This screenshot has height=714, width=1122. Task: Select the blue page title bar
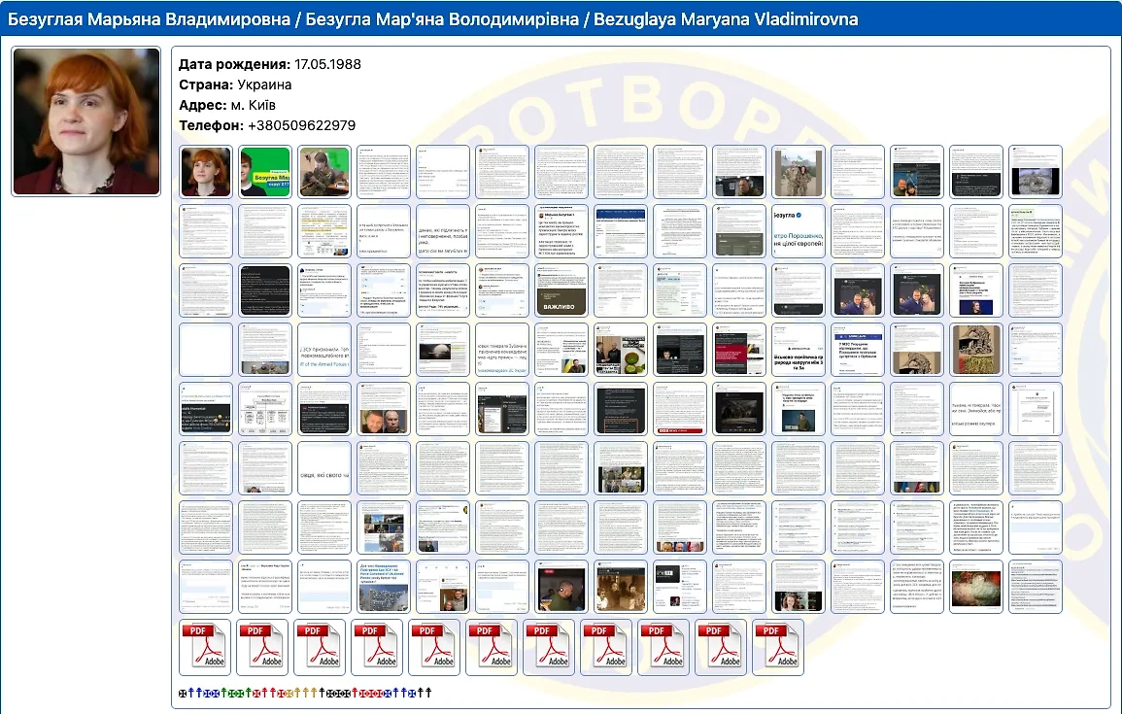click(559, 17)
